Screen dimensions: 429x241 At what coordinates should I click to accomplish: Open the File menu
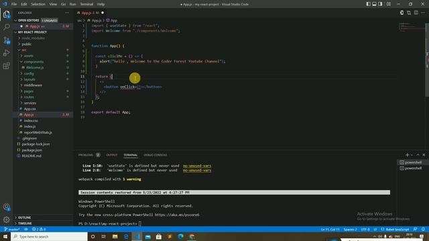click(14, 4)
